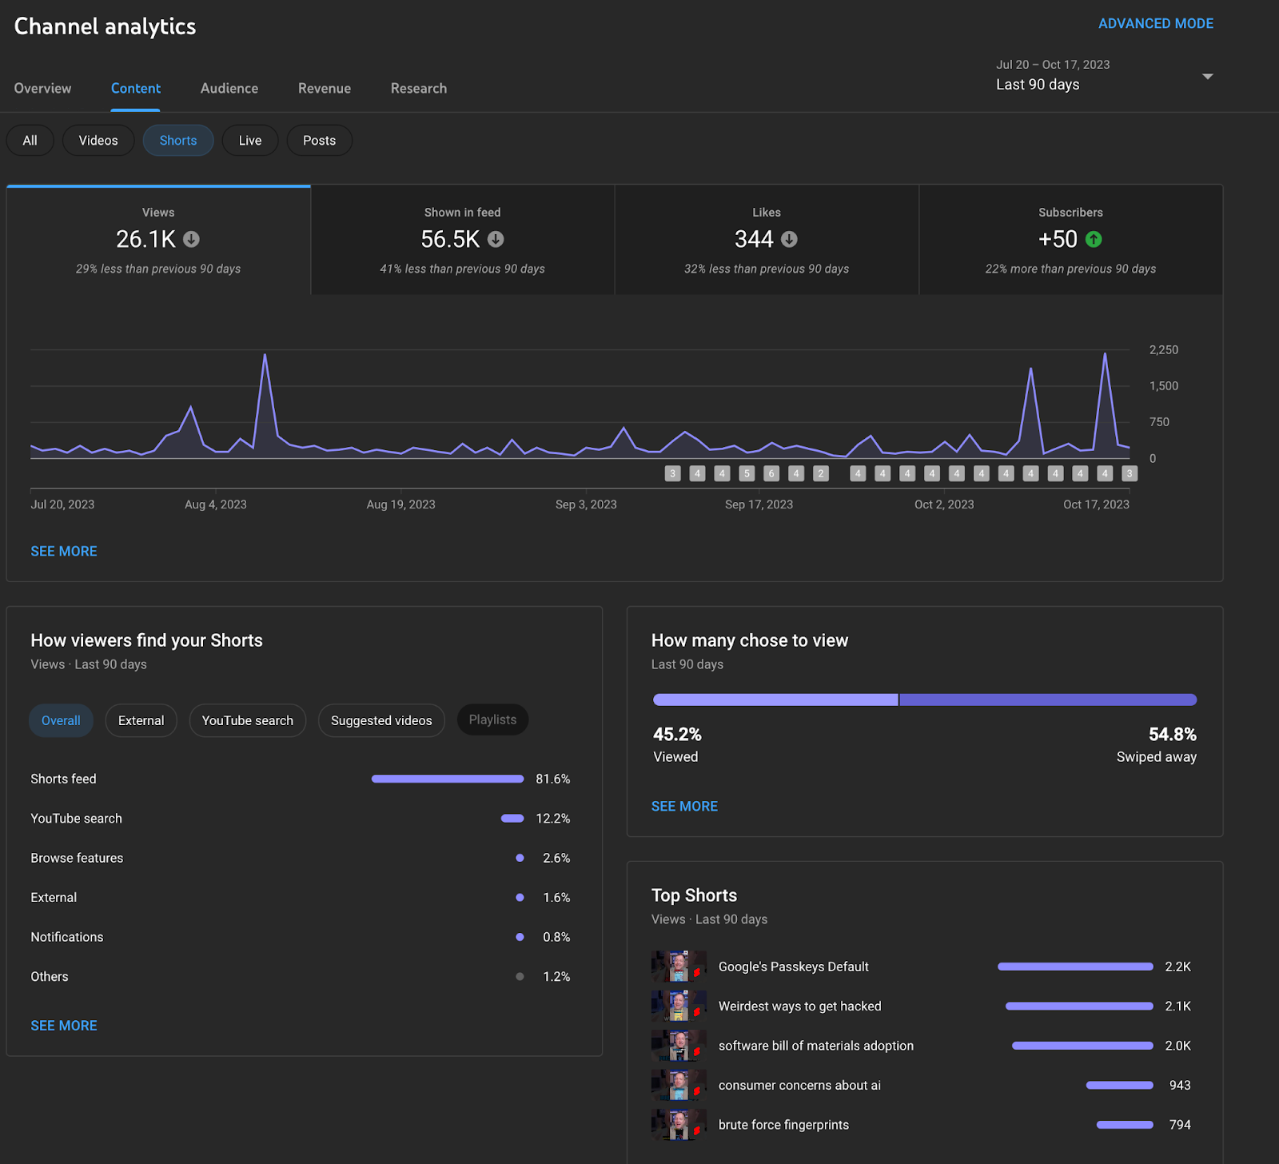Select the YouTube search chip button
The height and width of the screenshot is (1164, 1279).
point(248,720)
